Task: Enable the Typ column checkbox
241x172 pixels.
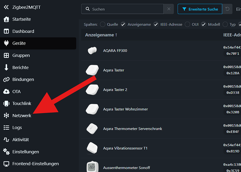Action: (x=225, y=24)
